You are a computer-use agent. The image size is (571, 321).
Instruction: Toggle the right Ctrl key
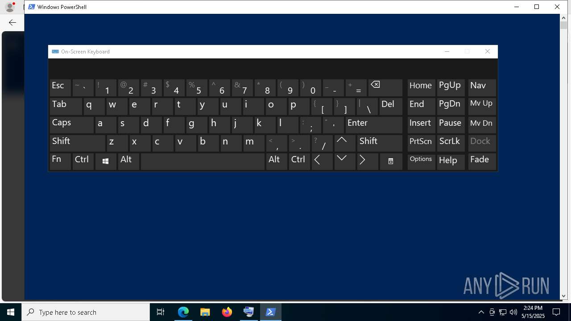(299, 161)
